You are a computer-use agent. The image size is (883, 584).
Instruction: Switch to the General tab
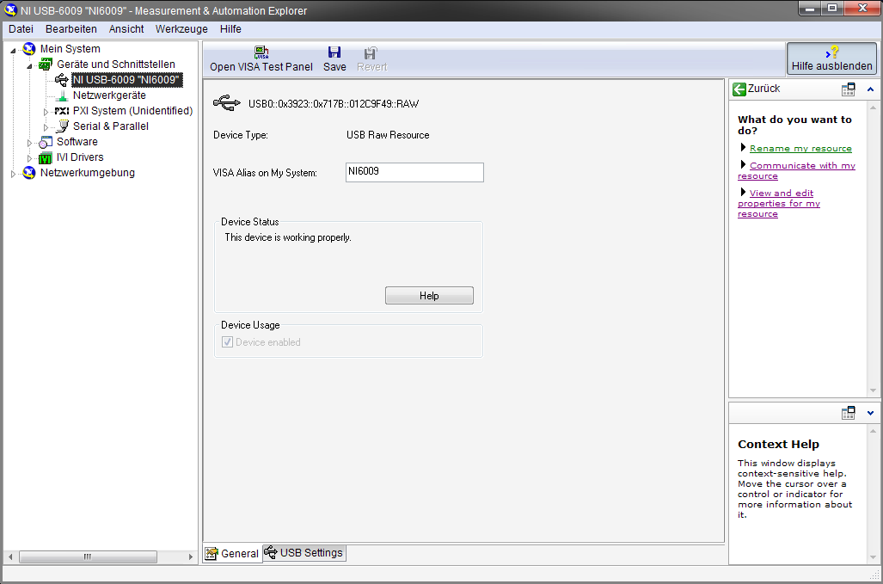[x=233, y=554]
